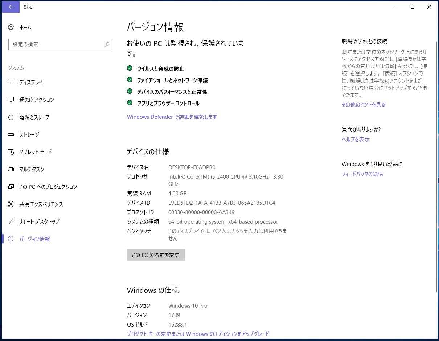The height and width of the screenshot is (341, 439).
Task: Maximize the 設定 window
Action: (413, 7)
